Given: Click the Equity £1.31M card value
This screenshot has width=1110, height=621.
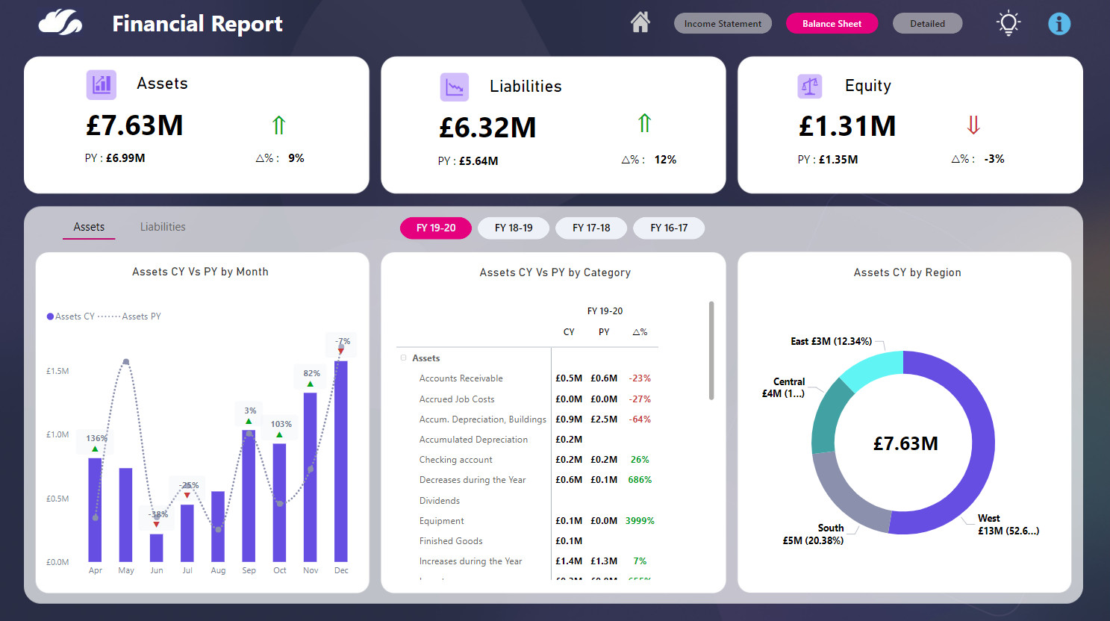Looking at the screenshot, I should click(847, 125).
